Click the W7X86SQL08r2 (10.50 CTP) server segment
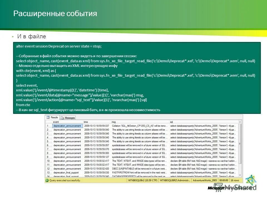267x200 pixels. (143, 180)
